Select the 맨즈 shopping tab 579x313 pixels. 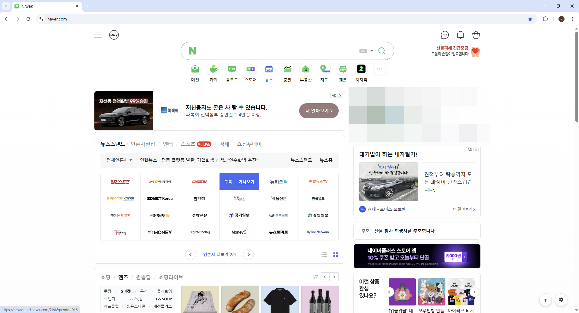pos(123,277)
